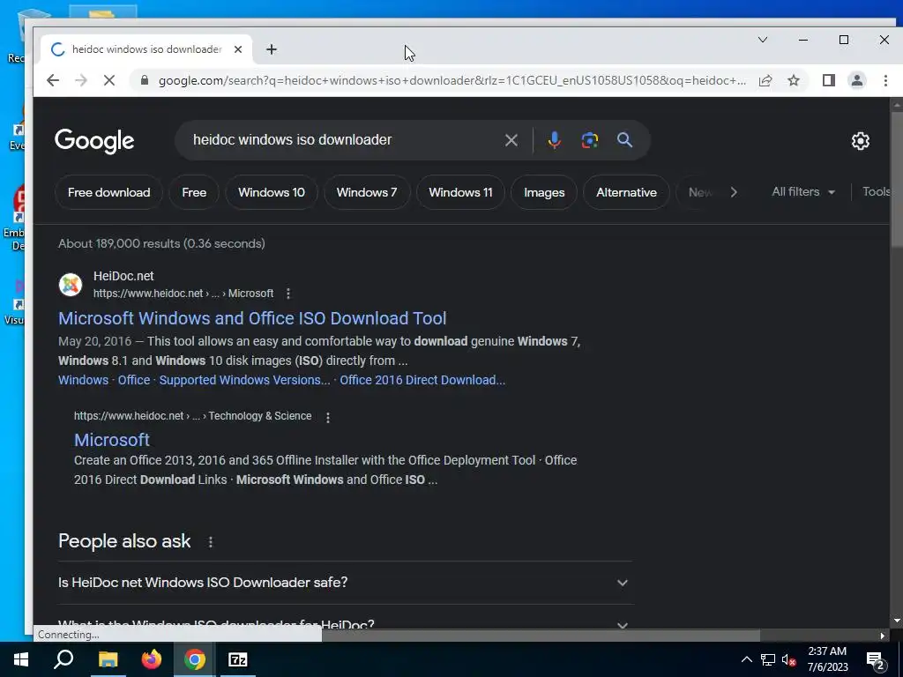Click the muted volume tray icon

click(789, 659)
